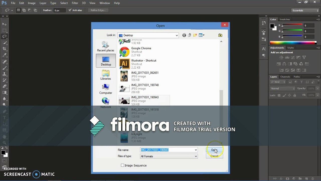The image size is (321, 181).
Task: Open the File name dropdown arrow
Action: click(196, 150)
